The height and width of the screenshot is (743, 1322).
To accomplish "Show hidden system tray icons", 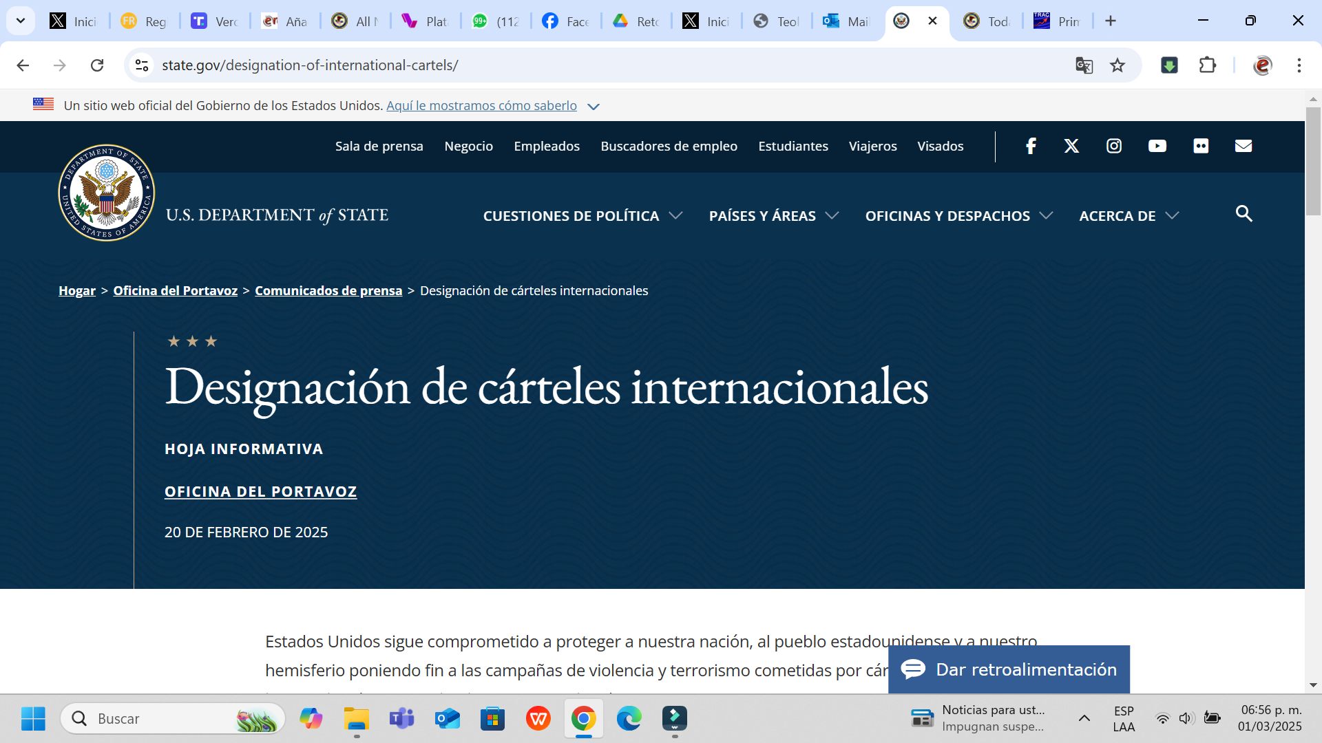I will pos(1084,718).
